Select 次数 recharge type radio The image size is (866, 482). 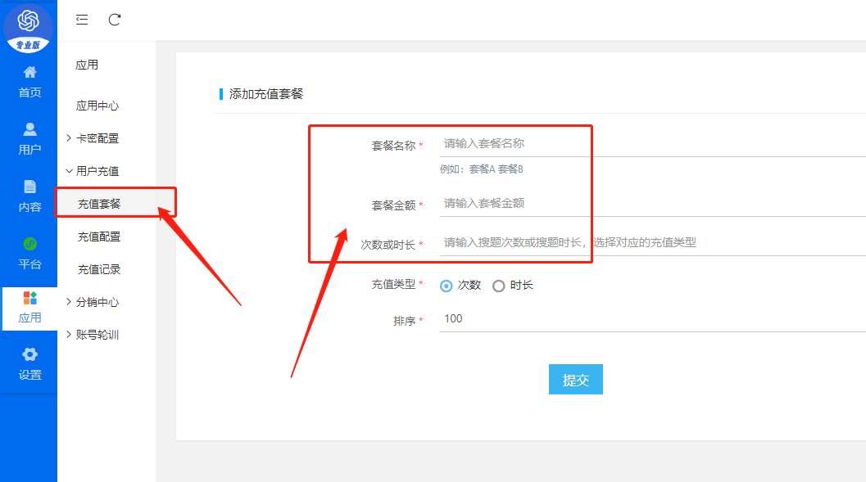(447, 286)
